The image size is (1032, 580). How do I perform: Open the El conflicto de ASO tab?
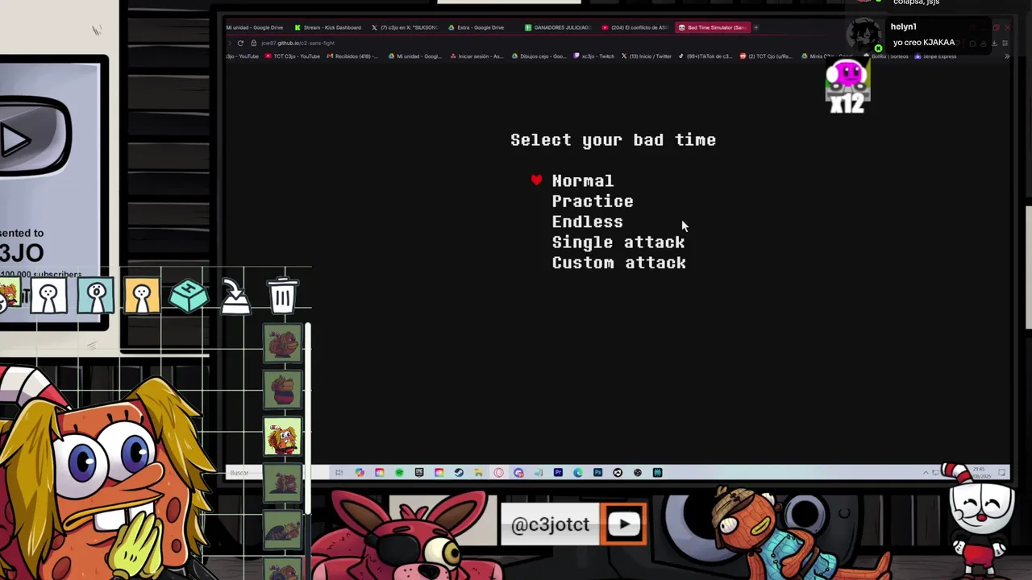[x=635, y=27]
